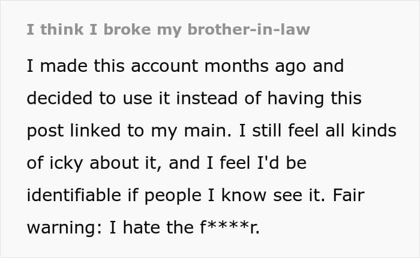Viewport: 420px width, 258px height.
Task: Select the line starting "decided to use it"
Action: click(194, 98)
